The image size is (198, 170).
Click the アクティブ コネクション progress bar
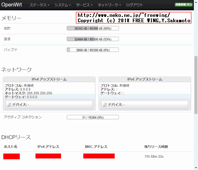[93, 117]
